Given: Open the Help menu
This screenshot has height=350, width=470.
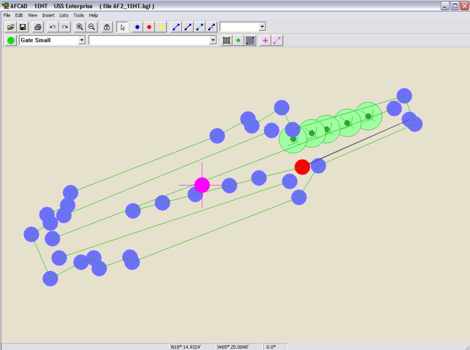Looking at the screenshot, I should pos(93,15).
